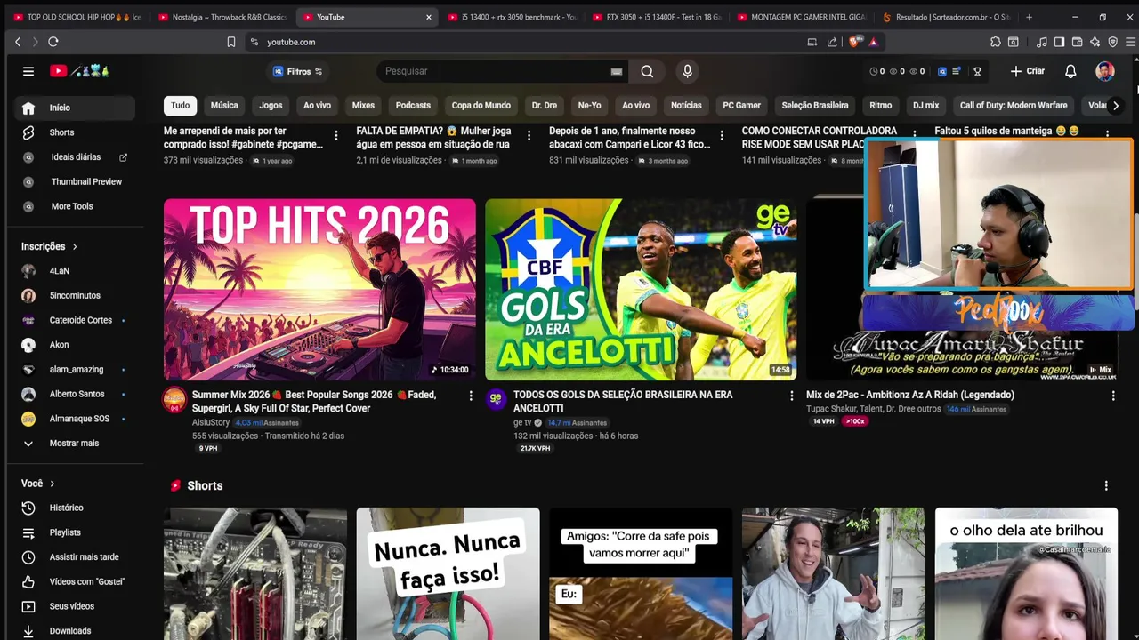The image size is (1139, 640).
Task: Click the search magnifier button
Action: pyautogui.click(x=647, y=71)
